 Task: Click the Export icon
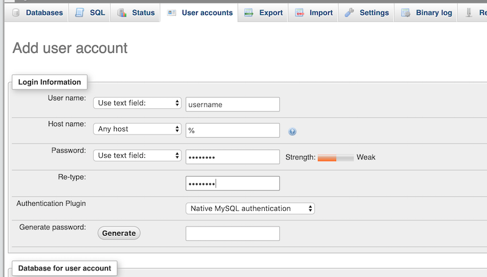point(248,13)
